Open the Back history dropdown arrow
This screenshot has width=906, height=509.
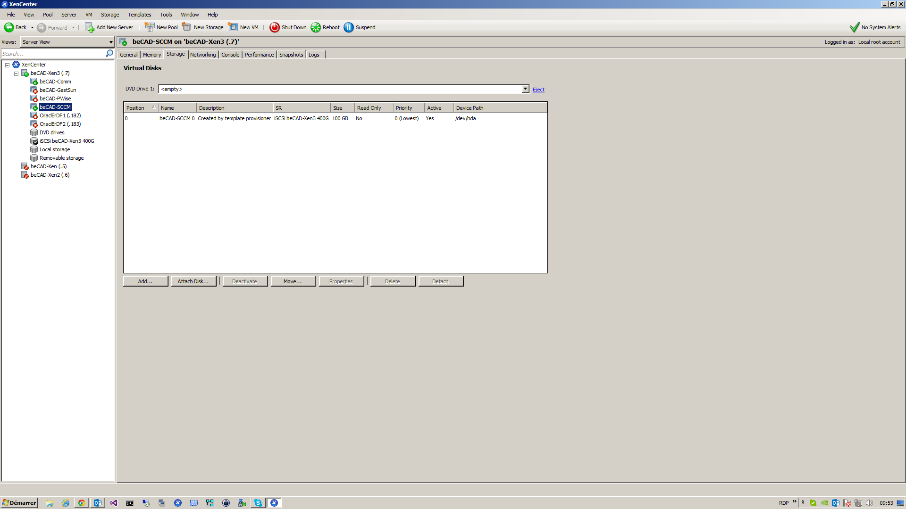(x=32, y=28)
